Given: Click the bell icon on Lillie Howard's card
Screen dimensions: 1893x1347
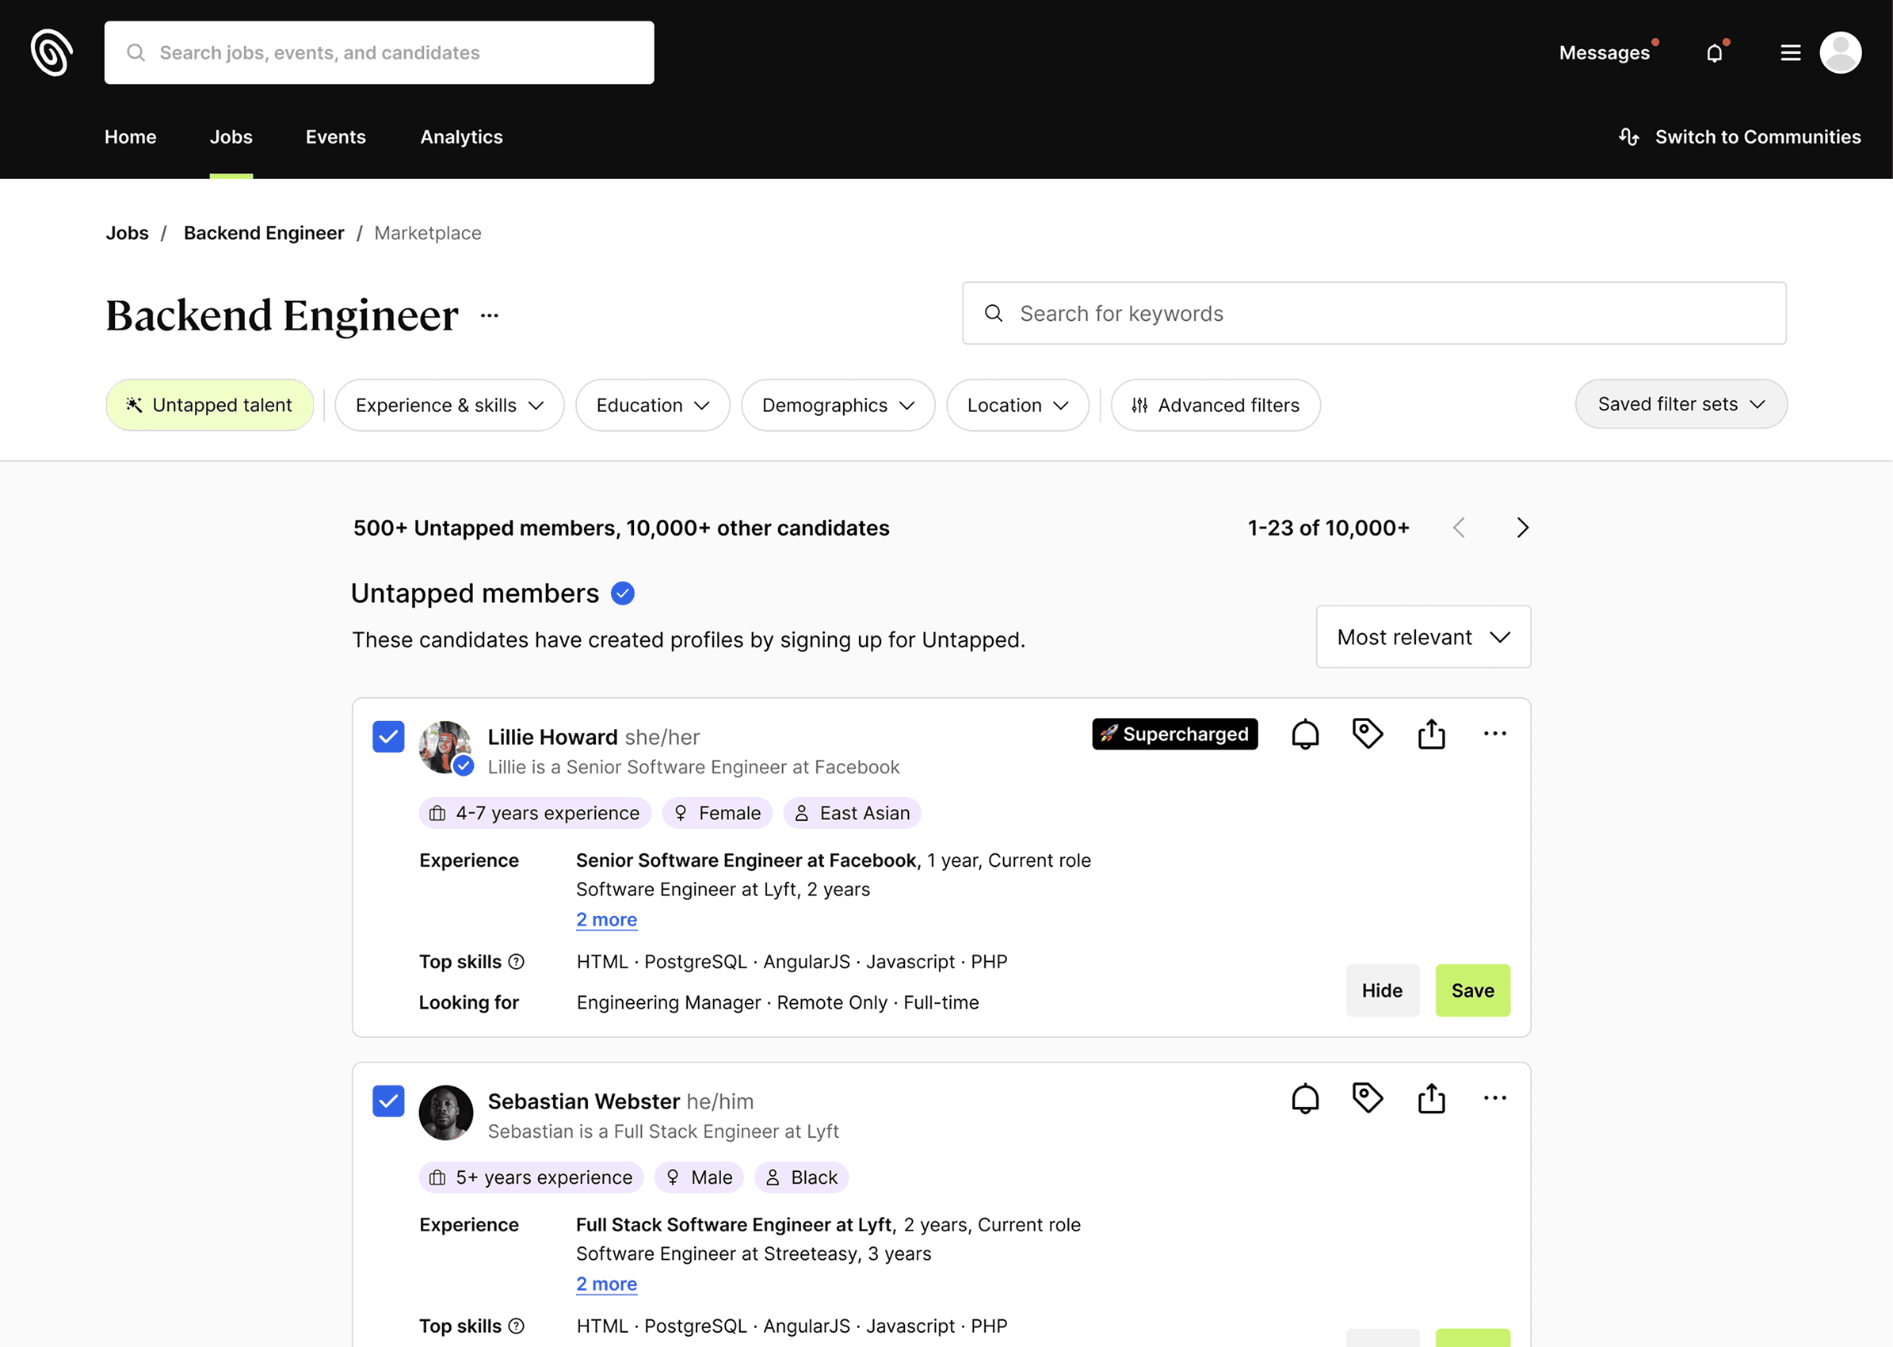Looking at the screenshot, I should click(1305, 734).
